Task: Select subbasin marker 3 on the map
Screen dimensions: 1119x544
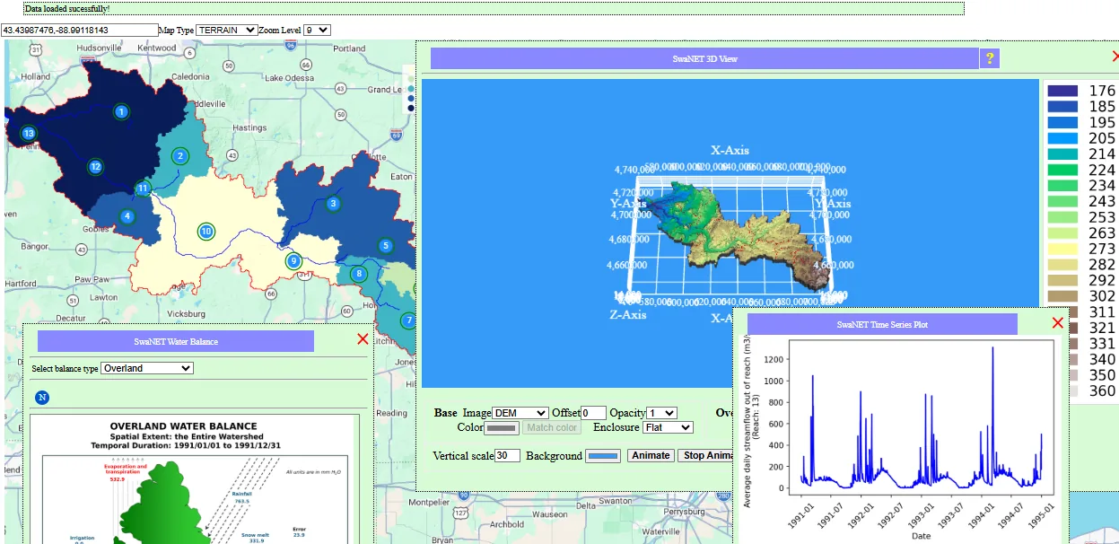Action: 334,204
